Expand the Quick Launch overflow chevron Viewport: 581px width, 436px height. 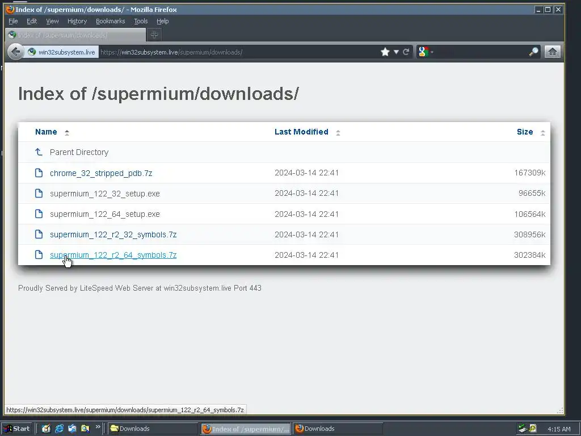point(98,427)
